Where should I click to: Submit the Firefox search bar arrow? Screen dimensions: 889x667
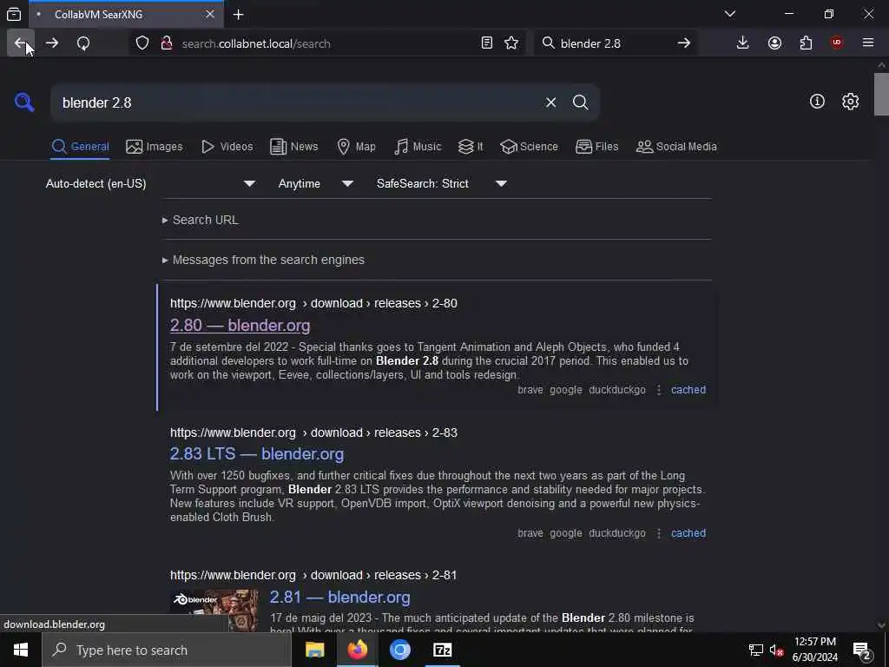point(684,43)
